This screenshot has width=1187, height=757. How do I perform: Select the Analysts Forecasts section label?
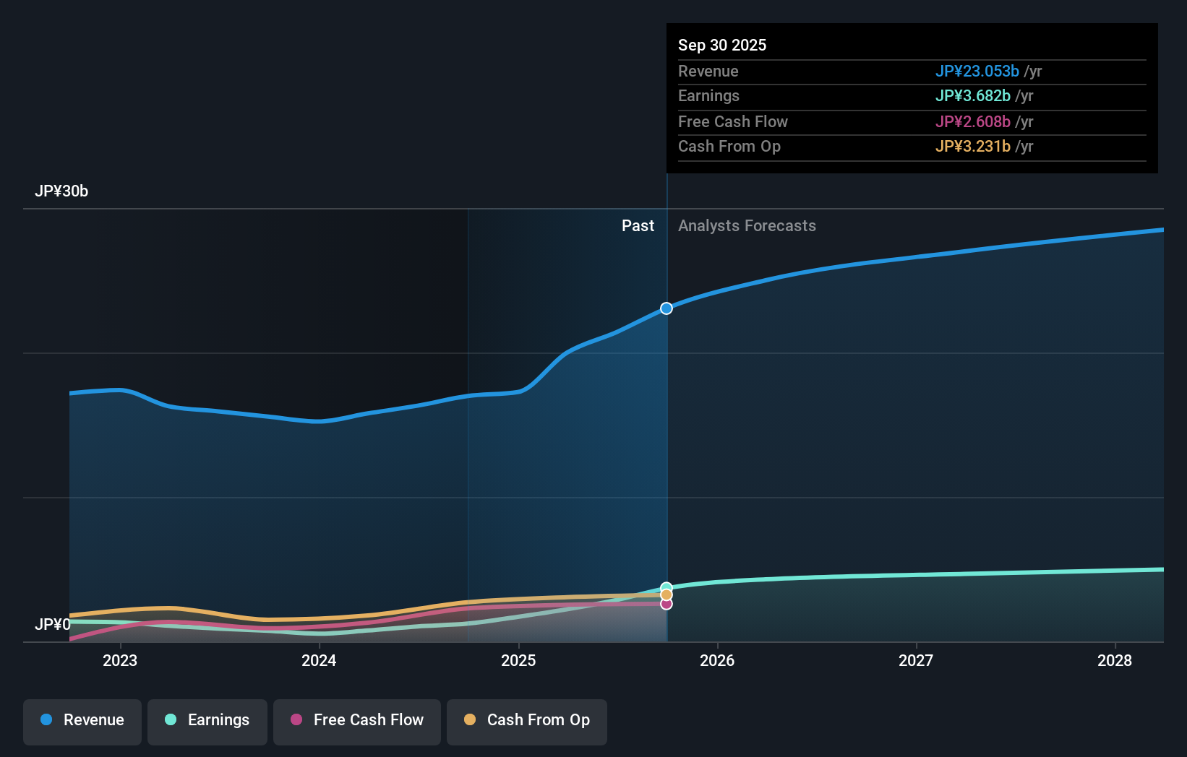747,225
